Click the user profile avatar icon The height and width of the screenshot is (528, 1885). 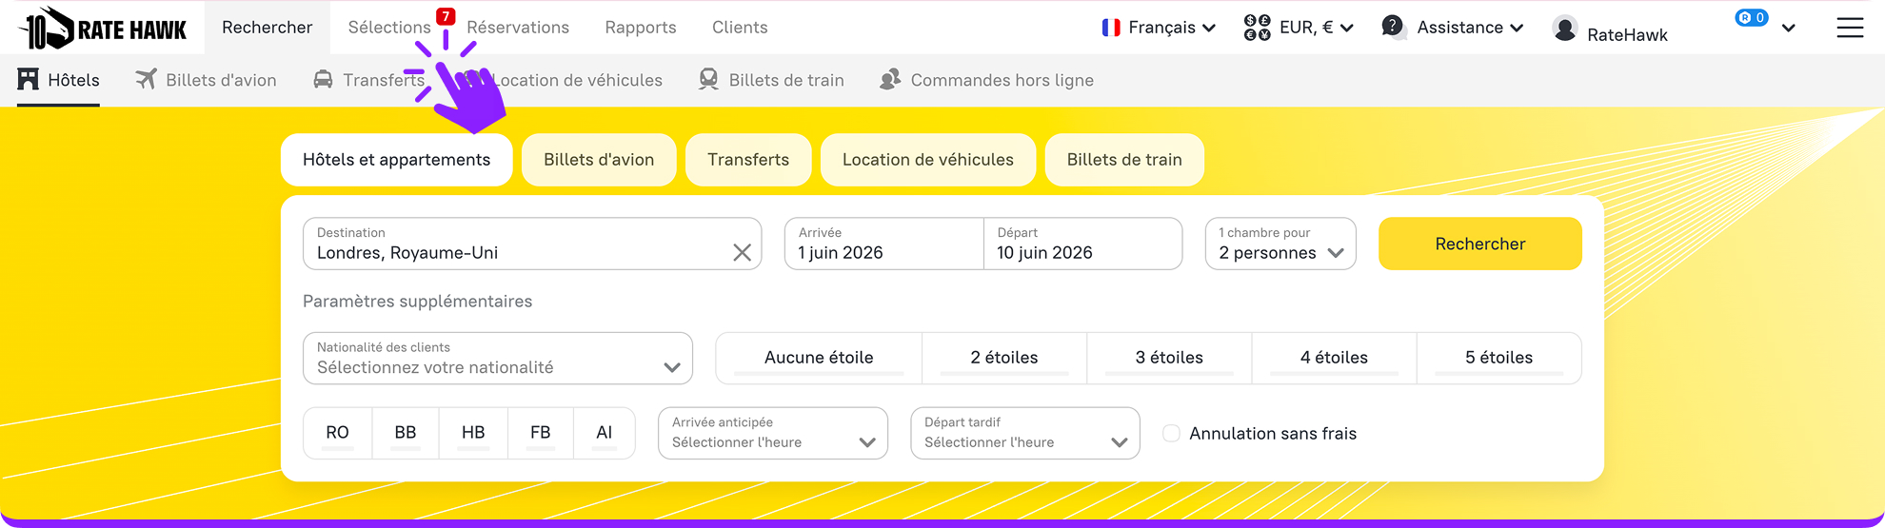tap(1564, 29)
